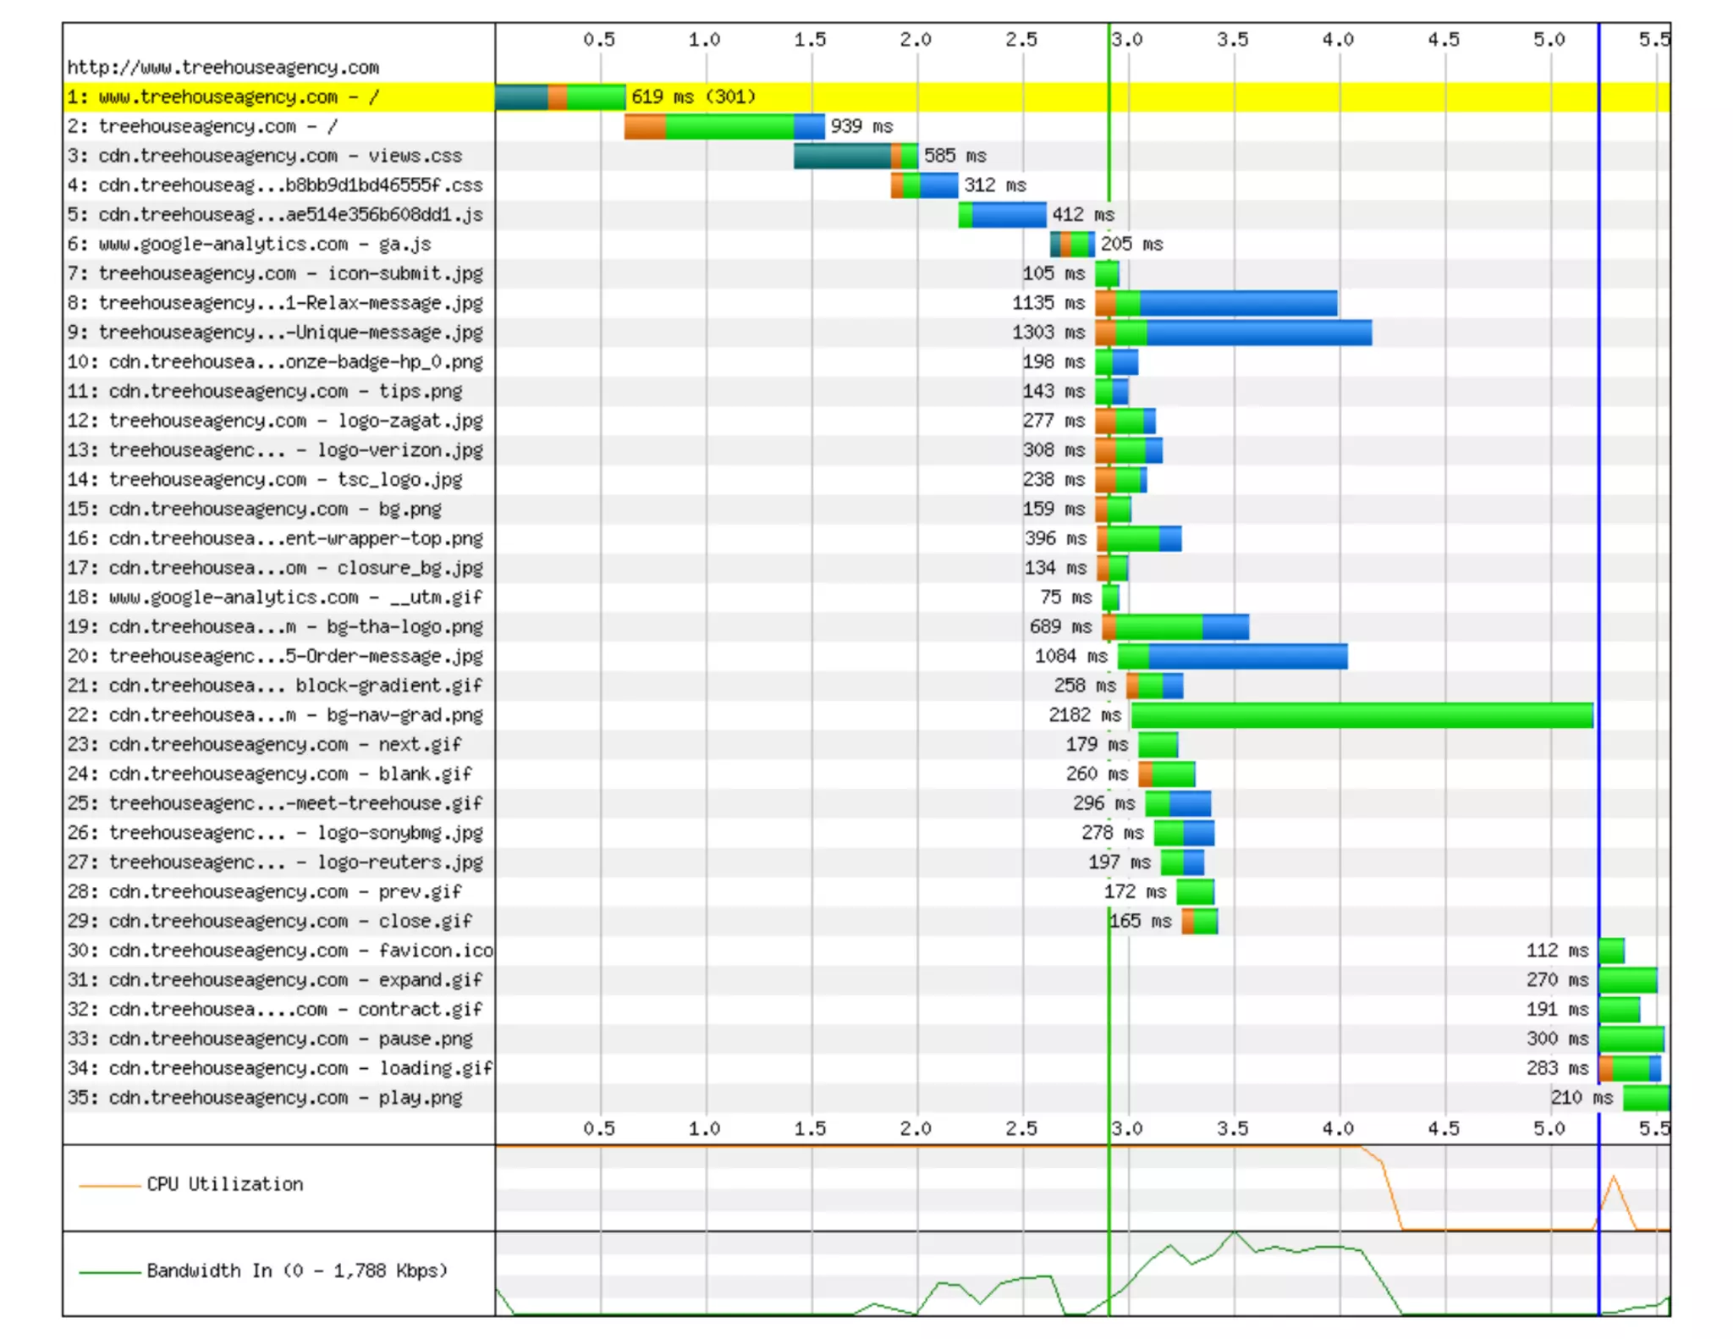Click the 5.0 seconds bottom axis marker
This screenshot has height=1339, width=1733.
pyautogui.click(x=1549, y=1128)
